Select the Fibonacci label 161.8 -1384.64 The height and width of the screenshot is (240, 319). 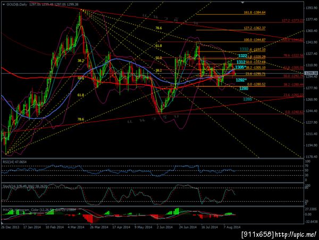click(x=255, y=13)
